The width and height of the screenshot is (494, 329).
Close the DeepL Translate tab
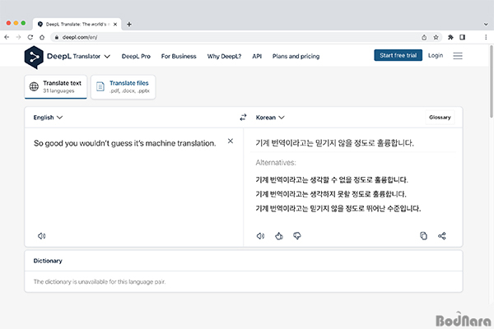115,24
